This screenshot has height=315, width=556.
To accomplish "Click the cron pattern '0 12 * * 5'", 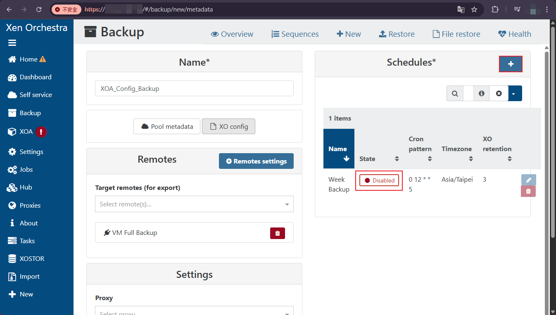I will pyautogui.click(x=420, y=185).
